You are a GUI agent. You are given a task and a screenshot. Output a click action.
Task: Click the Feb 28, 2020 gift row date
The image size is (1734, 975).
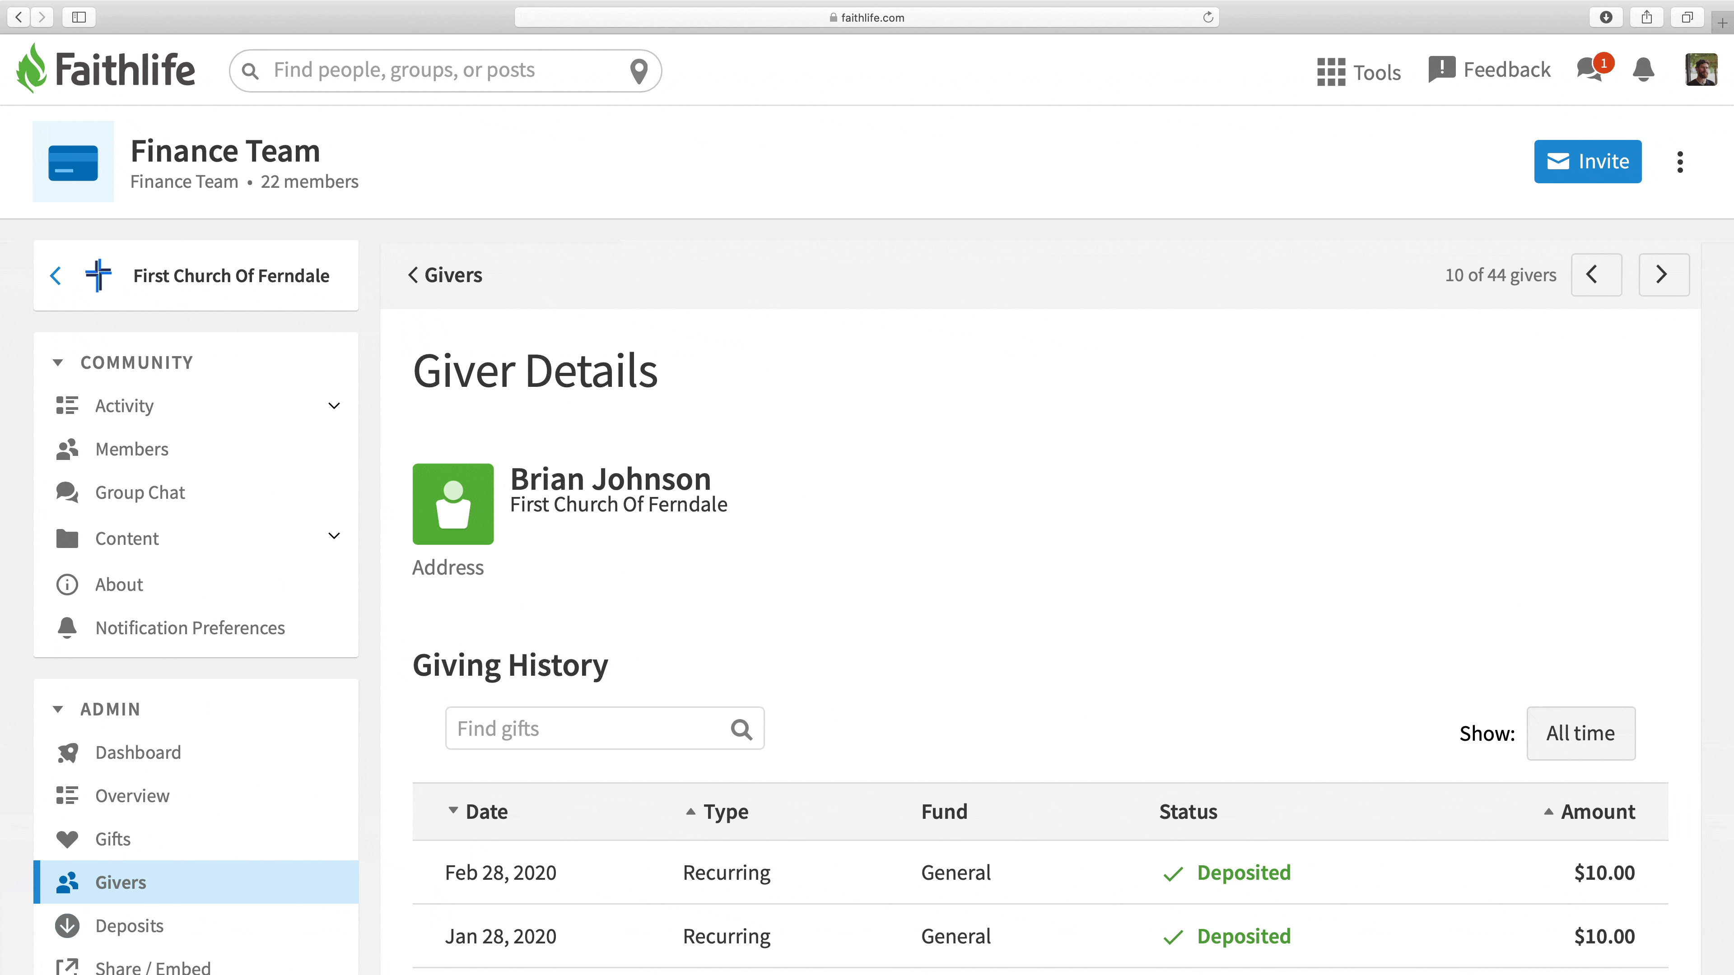pyautogui.click(x=501, y=872)
